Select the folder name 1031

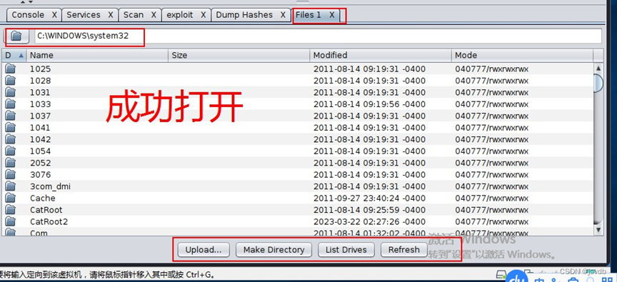pyautogui.click(x=40, y=92)
